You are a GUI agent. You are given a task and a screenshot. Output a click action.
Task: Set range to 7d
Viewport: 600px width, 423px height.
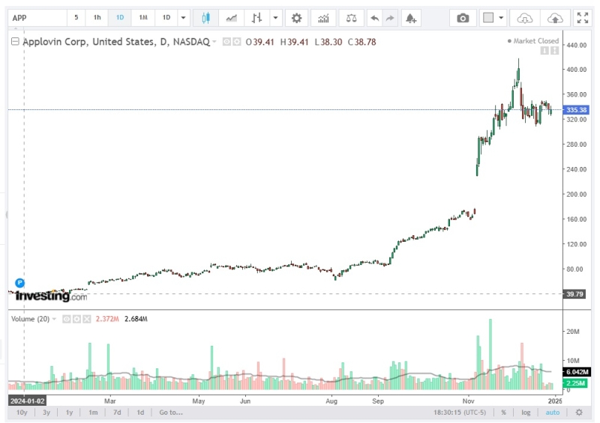tap(117, 413)
